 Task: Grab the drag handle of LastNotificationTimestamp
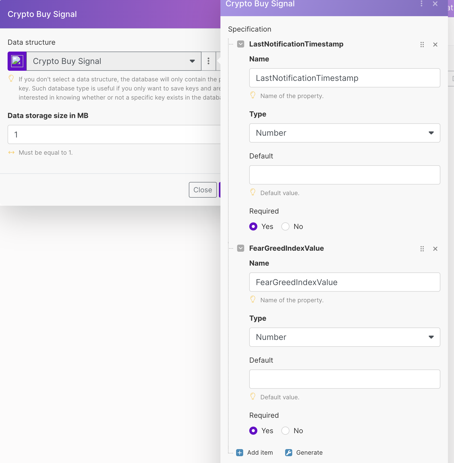(422, 45)
